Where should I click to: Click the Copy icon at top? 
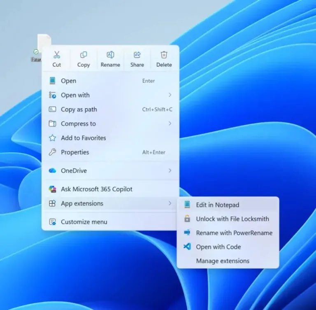coord(84,55)
